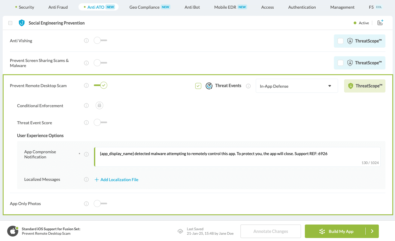Click the Apple iOS platform icon
The height and width of the screenshot is (241, 395).
click(13, 231)
